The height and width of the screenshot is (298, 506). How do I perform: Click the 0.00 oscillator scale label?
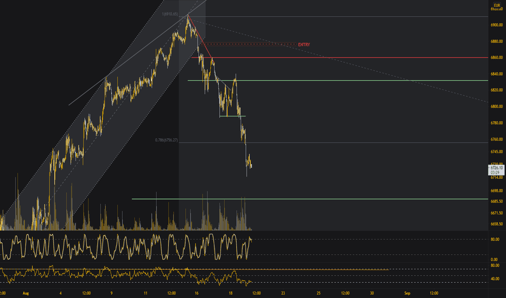click(494, 260)
